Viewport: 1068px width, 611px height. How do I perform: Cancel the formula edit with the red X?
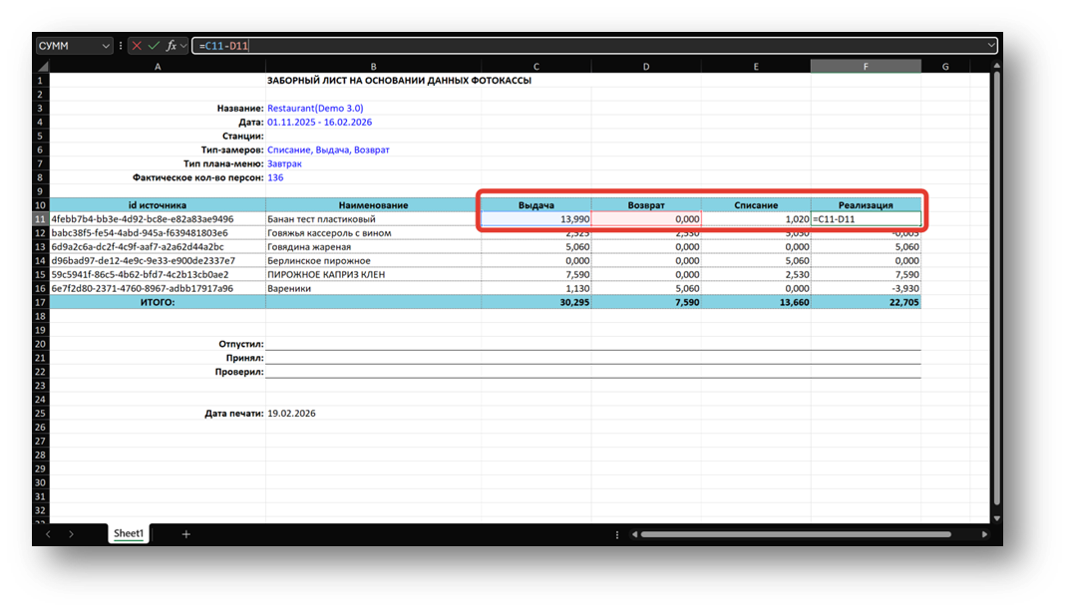pos(137,46)
